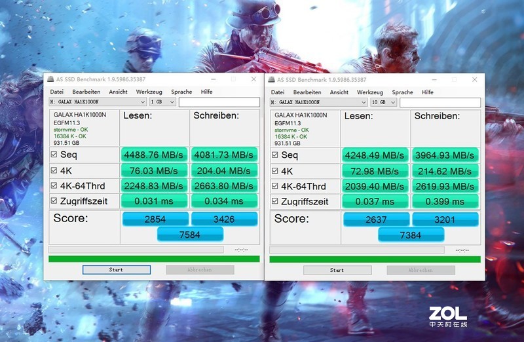Open the drive selector in left window
The image size is (524, 342).
point(98,102)
